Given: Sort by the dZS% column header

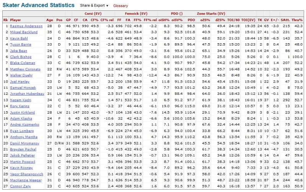Looking at the screenshot, I should click(x=220, y=20).
